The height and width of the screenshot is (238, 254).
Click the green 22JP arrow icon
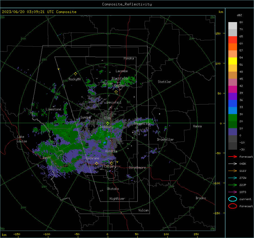coord(233,185)
